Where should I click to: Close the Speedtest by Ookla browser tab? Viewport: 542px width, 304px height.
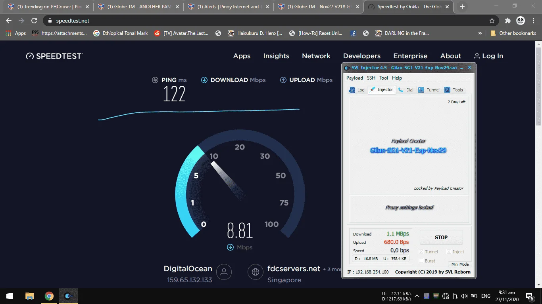pos(448,7)
